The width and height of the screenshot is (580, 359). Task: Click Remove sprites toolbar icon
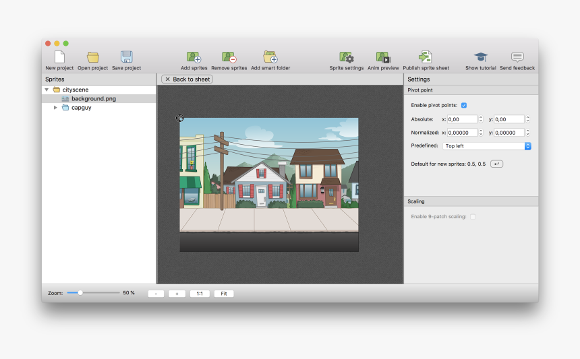[x=229, y=57]
